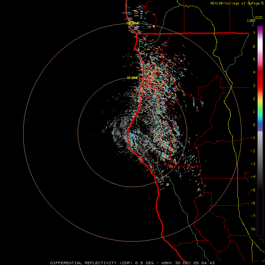The width and height of the screenshot is (265, 265).
Task: Click the scale value -5
Action: pyautogui.click(x=253, y=190)
